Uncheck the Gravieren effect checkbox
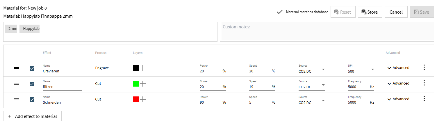Viewport: 437px width, 128px height. pos(32,68)
